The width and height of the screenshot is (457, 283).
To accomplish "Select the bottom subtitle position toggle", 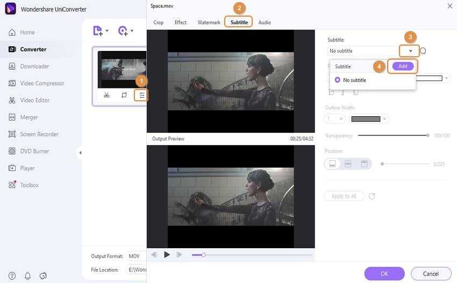I will (x=333, y=163).
